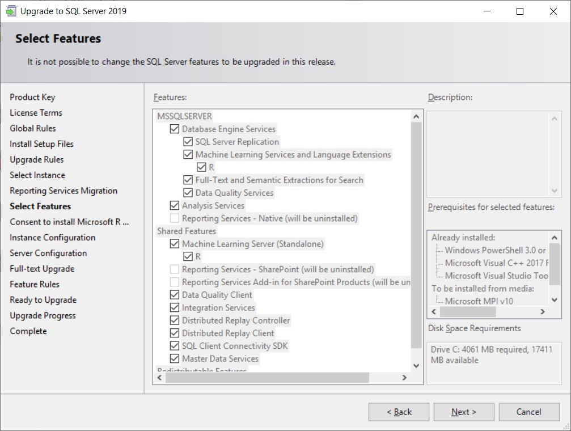Click 'To be installed from media:' heading
The image size is (571, 431).
(483, 289)
